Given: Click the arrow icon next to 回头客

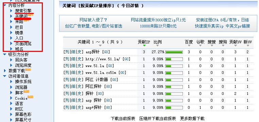Looking at the screenshot, I should [11, 60].
